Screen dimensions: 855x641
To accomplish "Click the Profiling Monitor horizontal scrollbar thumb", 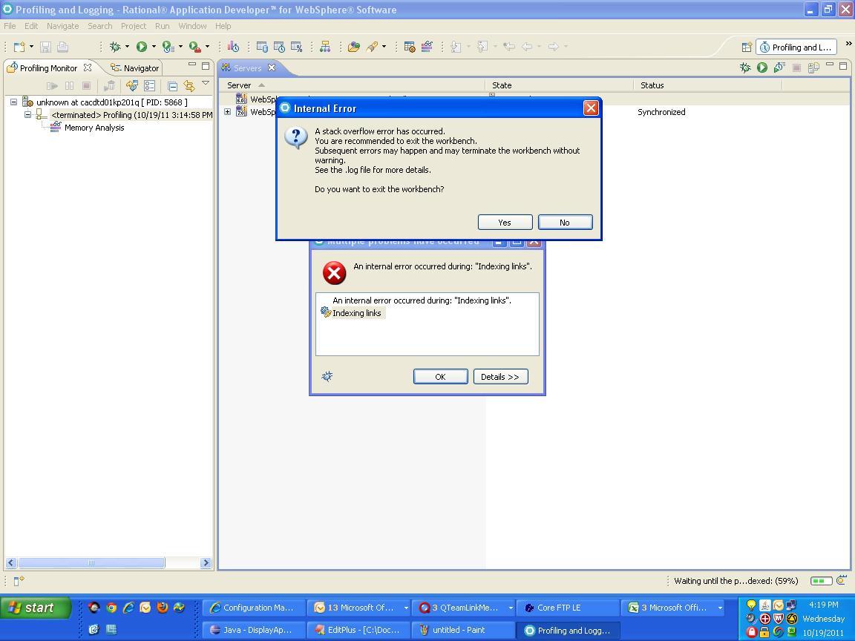I will coord(91,562).
